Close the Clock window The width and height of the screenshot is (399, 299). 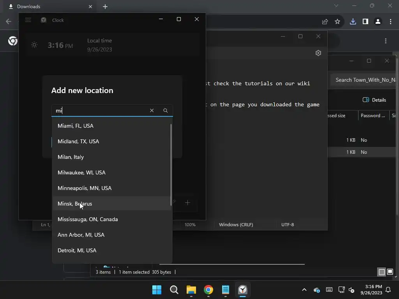click(x=197, y=19)
